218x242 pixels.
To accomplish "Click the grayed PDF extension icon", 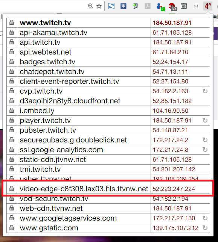I will (x=148, y=6).
